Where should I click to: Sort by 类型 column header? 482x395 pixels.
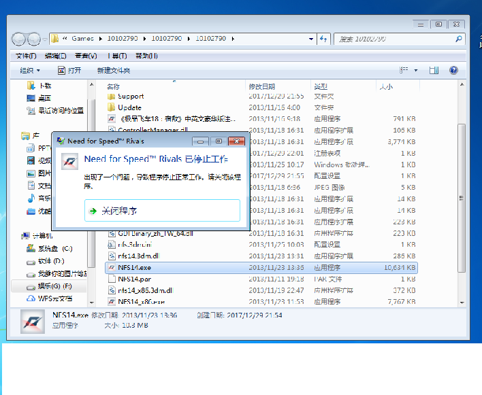pos(321,86)
